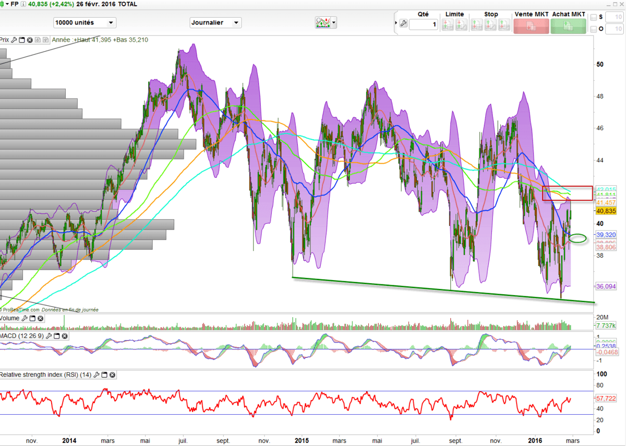The width and height of the screenshot is (626, 446).
Task: Click the third Stop order icon
Action: click(x=504, y=25)
